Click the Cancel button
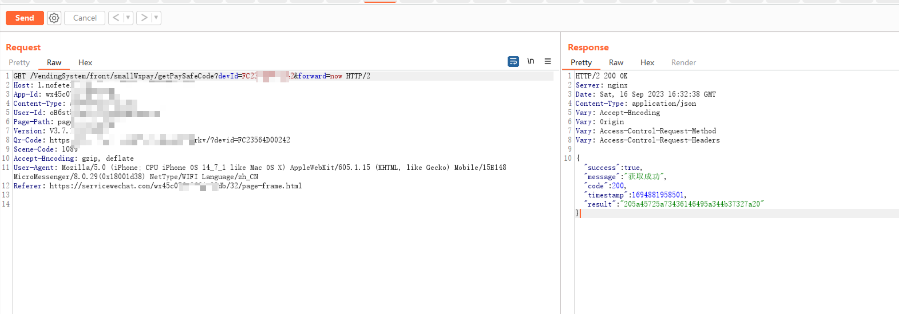 point(85,18)
